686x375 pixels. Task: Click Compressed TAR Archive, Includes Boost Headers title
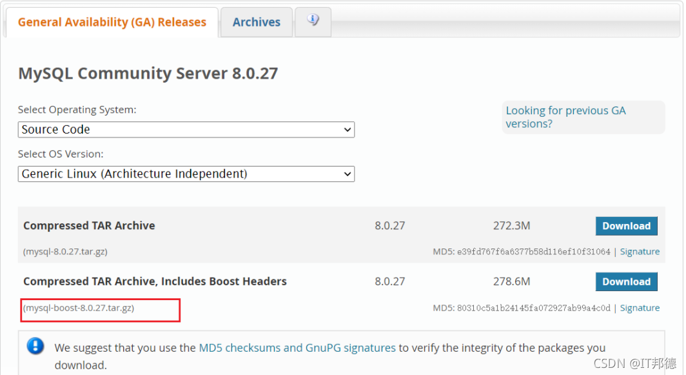(x=155, y=281)
